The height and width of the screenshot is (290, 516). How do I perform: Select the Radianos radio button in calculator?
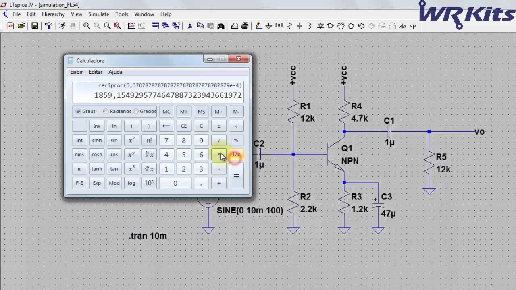point(106,111)
